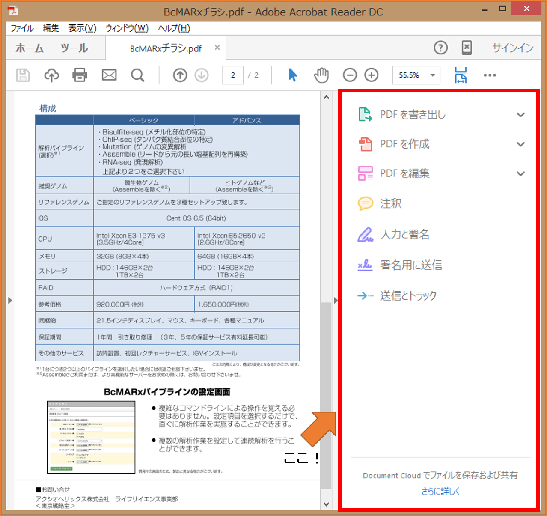Zoom in with plus icon
The width and height of the screenshot is (547, 516).
coord(372,75)
